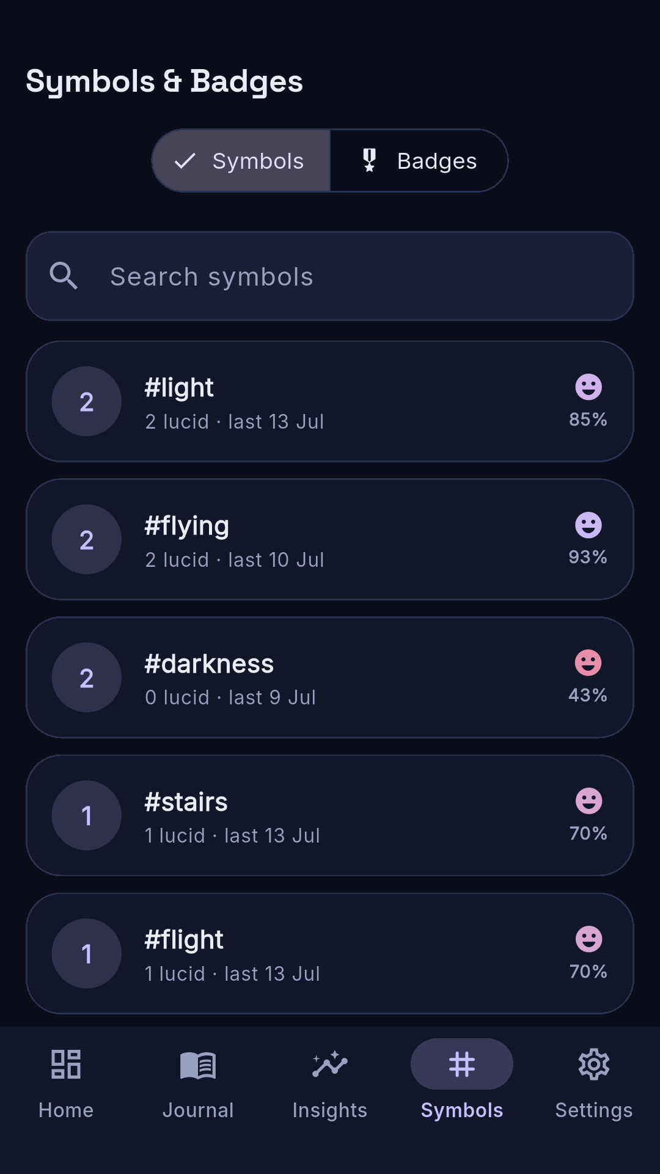Tap the 93% mood score on #flying
660x1174 pixels.
pos(588,557)
